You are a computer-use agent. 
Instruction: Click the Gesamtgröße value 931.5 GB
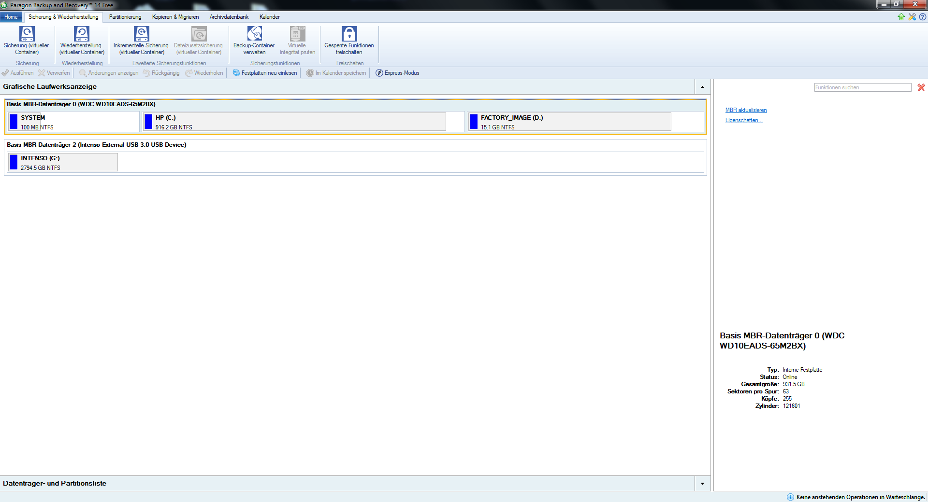pos(794,384)
